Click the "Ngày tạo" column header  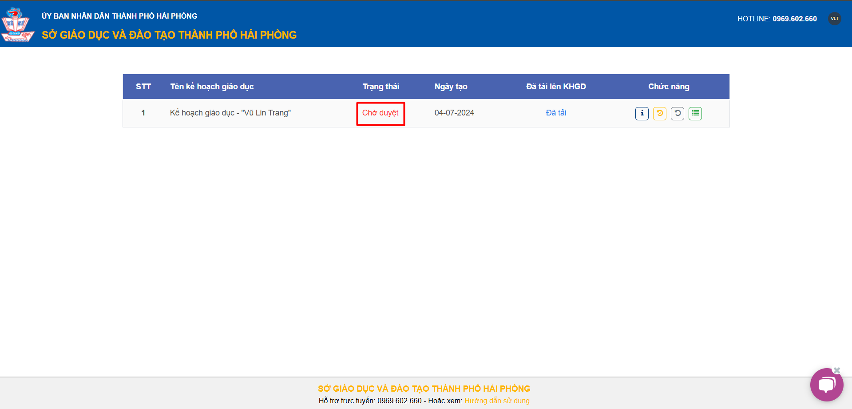[451, 87]
